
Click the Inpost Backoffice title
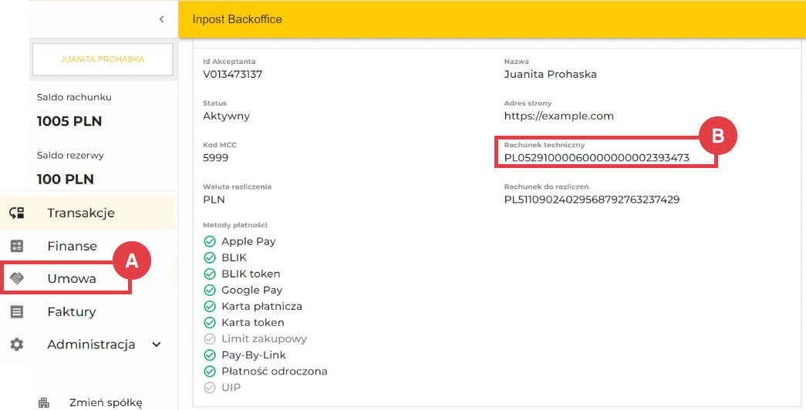click(x=237, y=19)
